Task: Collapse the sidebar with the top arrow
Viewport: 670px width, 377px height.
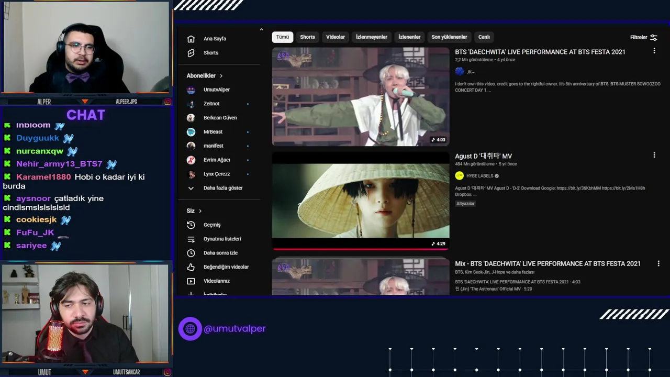Action: 261,29
